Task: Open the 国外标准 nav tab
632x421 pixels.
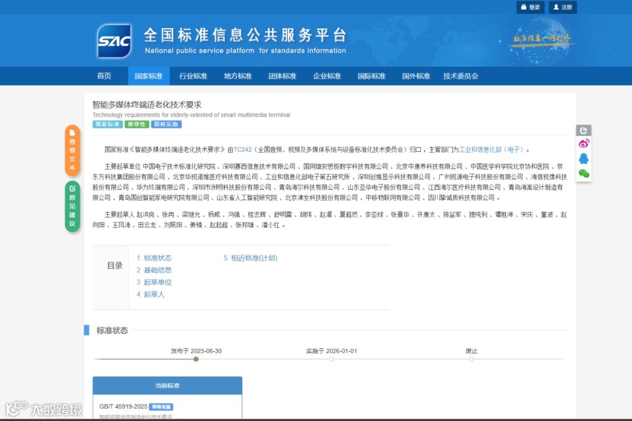Action: 416,76
